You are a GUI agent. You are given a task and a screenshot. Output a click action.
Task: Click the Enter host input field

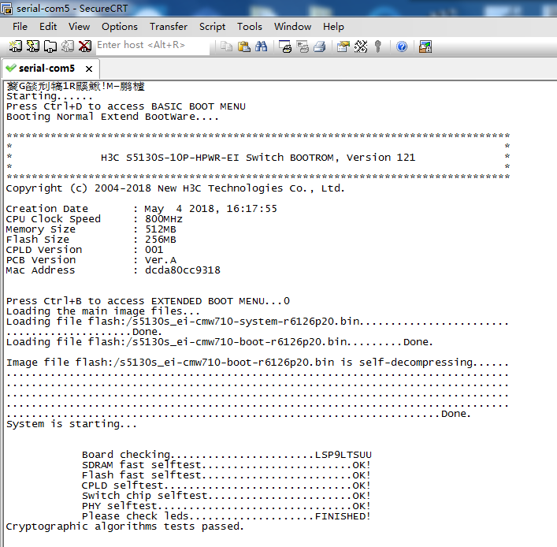tap(153, 46)
